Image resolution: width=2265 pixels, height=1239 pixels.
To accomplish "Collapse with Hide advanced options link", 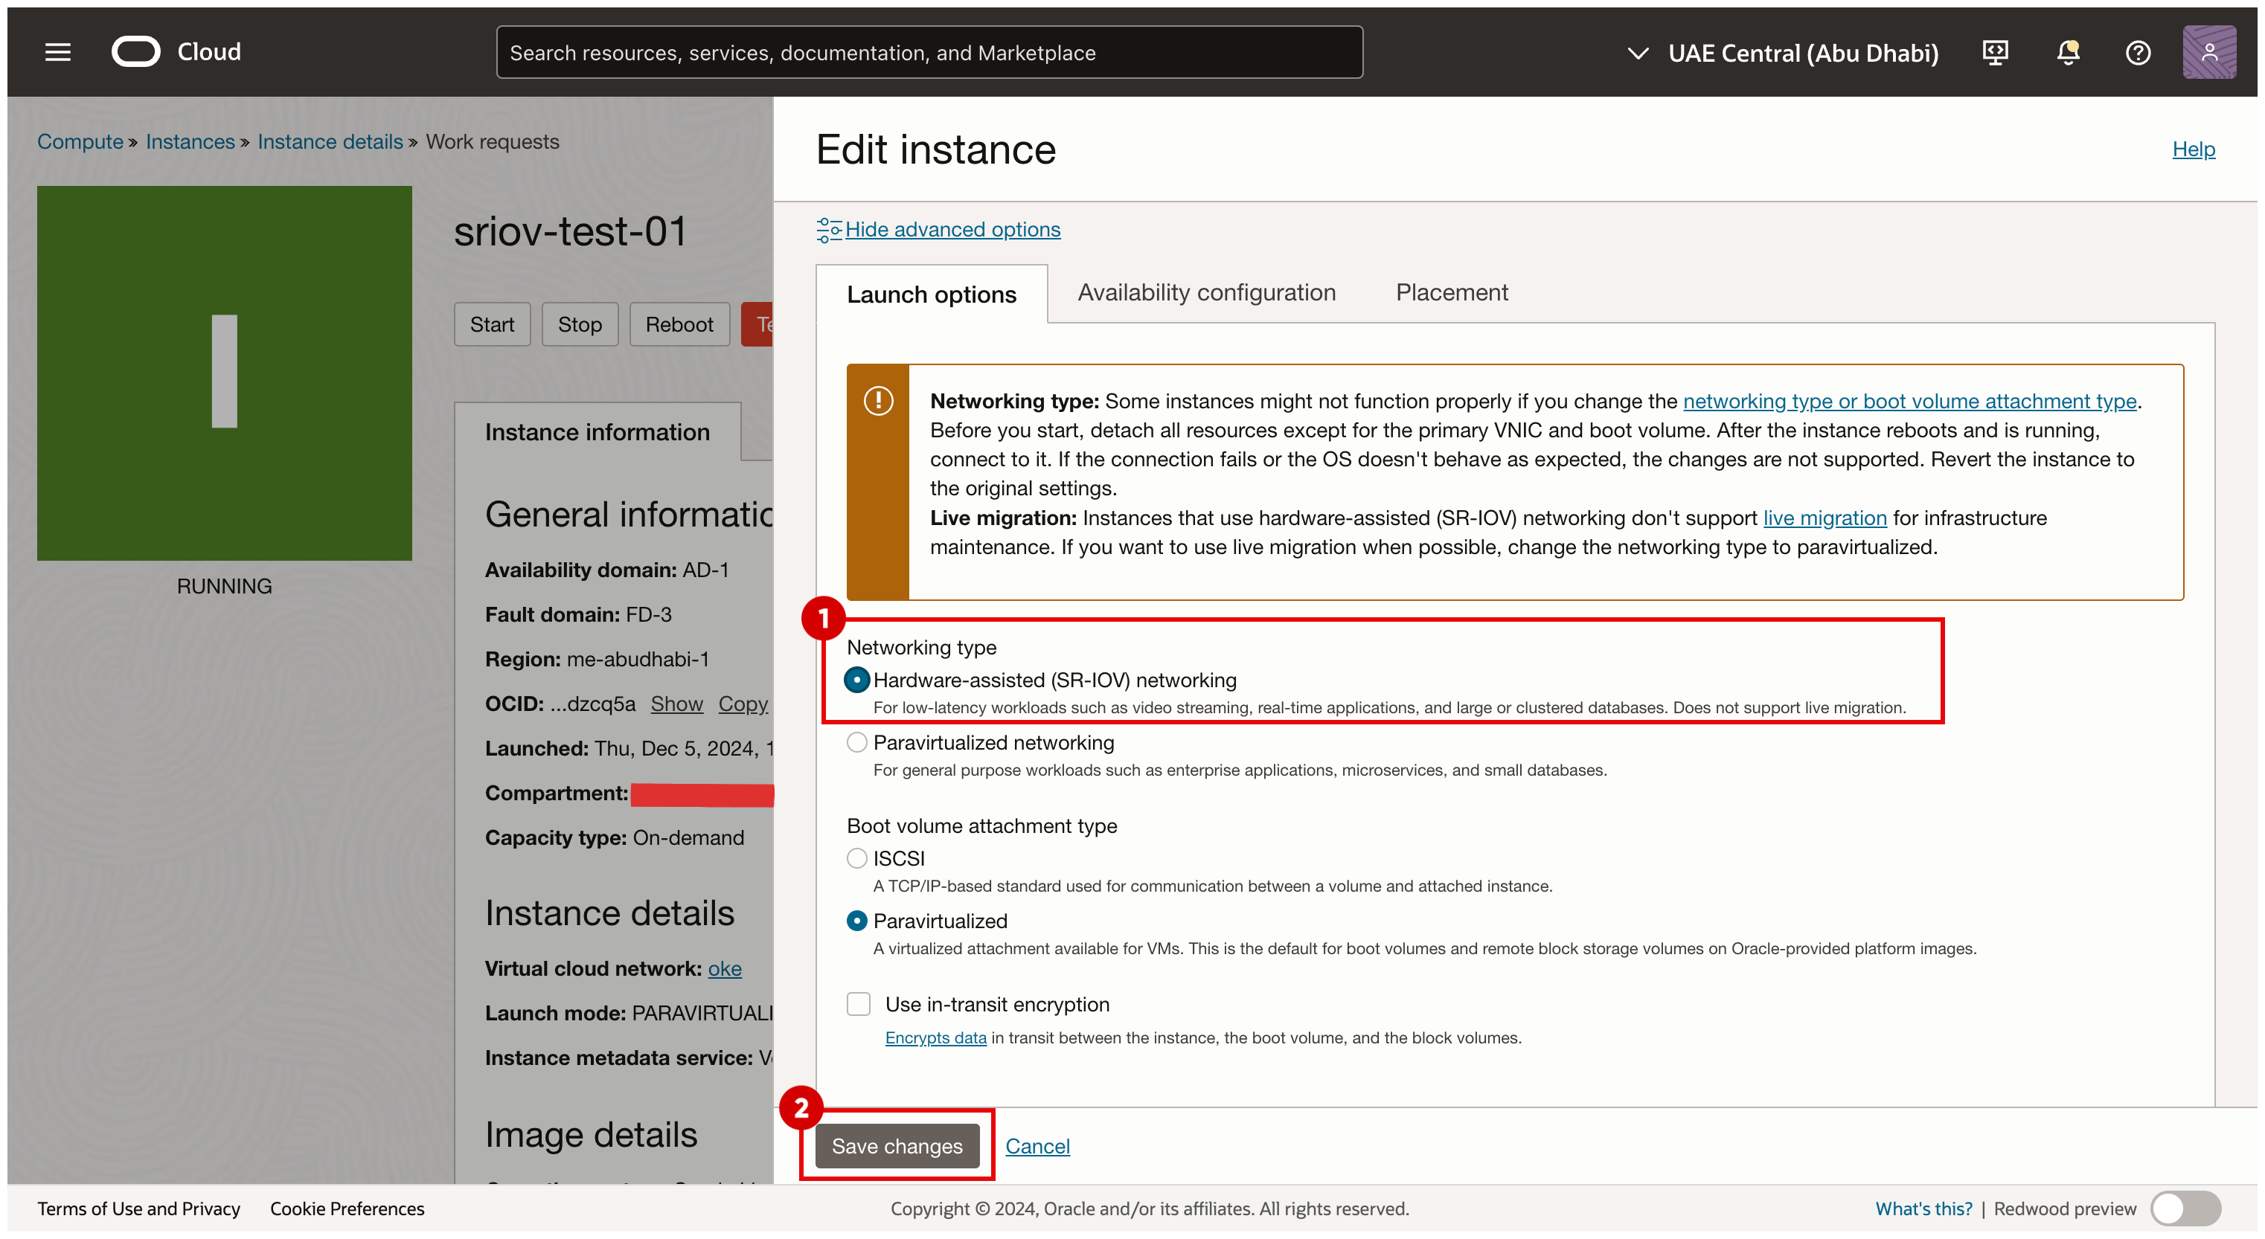I will [952, 229].
